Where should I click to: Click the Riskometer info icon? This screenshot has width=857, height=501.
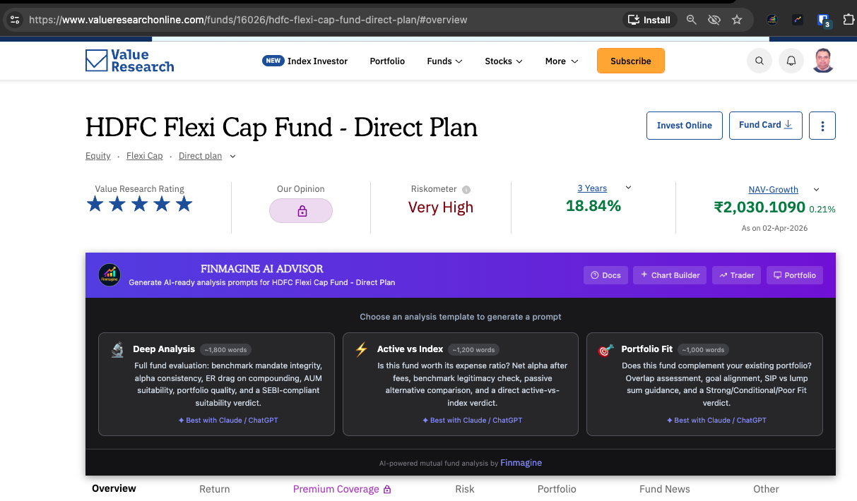click(x=466, y=189)
